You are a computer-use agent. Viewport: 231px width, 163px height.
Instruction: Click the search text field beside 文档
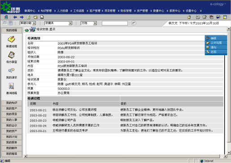coord(115,23)
